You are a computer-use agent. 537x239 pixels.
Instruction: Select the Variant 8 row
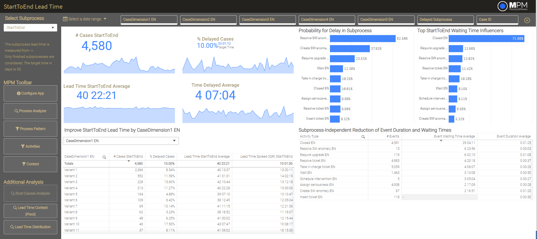[x=178, y=212]
